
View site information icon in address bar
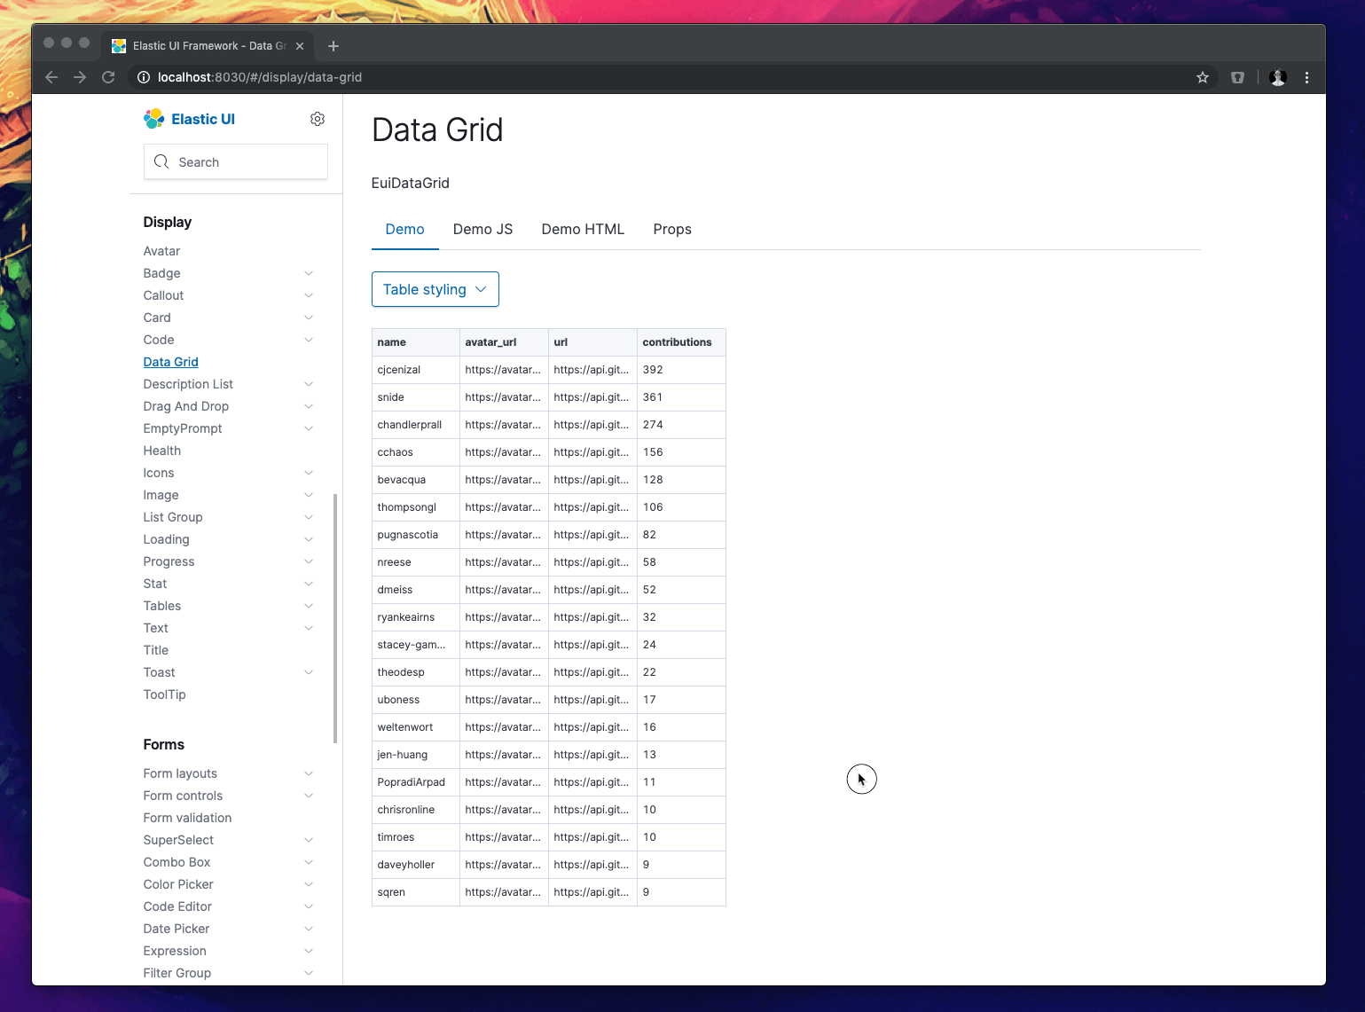(x=144, y=77)
